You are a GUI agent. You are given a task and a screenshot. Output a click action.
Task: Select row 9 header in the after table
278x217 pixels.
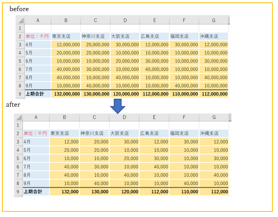18,192
